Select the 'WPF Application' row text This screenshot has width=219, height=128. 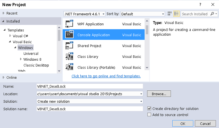coord(90,24)
